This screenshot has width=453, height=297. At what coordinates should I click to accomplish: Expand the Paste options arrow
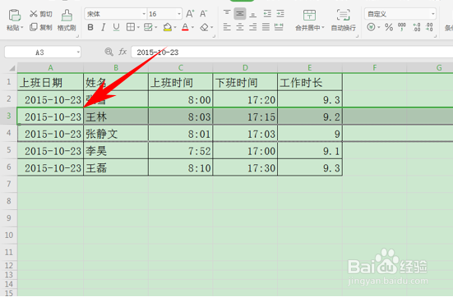[x=22, y=28]
